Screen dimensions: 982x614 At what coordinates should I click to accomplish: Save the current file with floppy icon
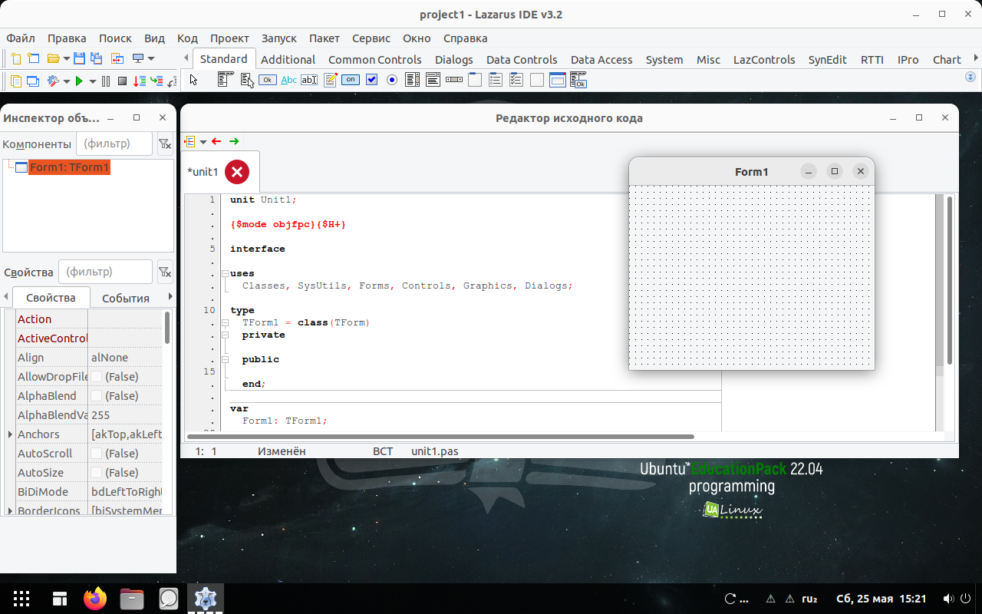[79, 58]
